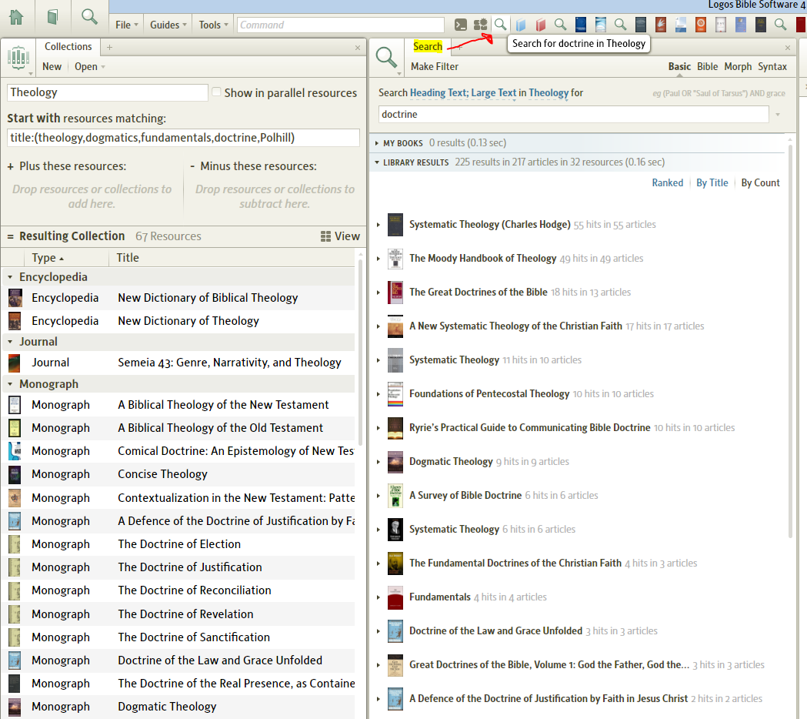This screenshot has width=807, height=719.
Task: Click the highlighted 'Search for doctrine in Theology' shortcut
Action: pos(500,25)
